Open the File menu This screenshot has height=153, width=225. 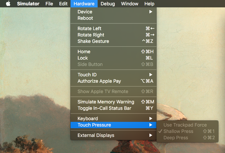point(49,4)
